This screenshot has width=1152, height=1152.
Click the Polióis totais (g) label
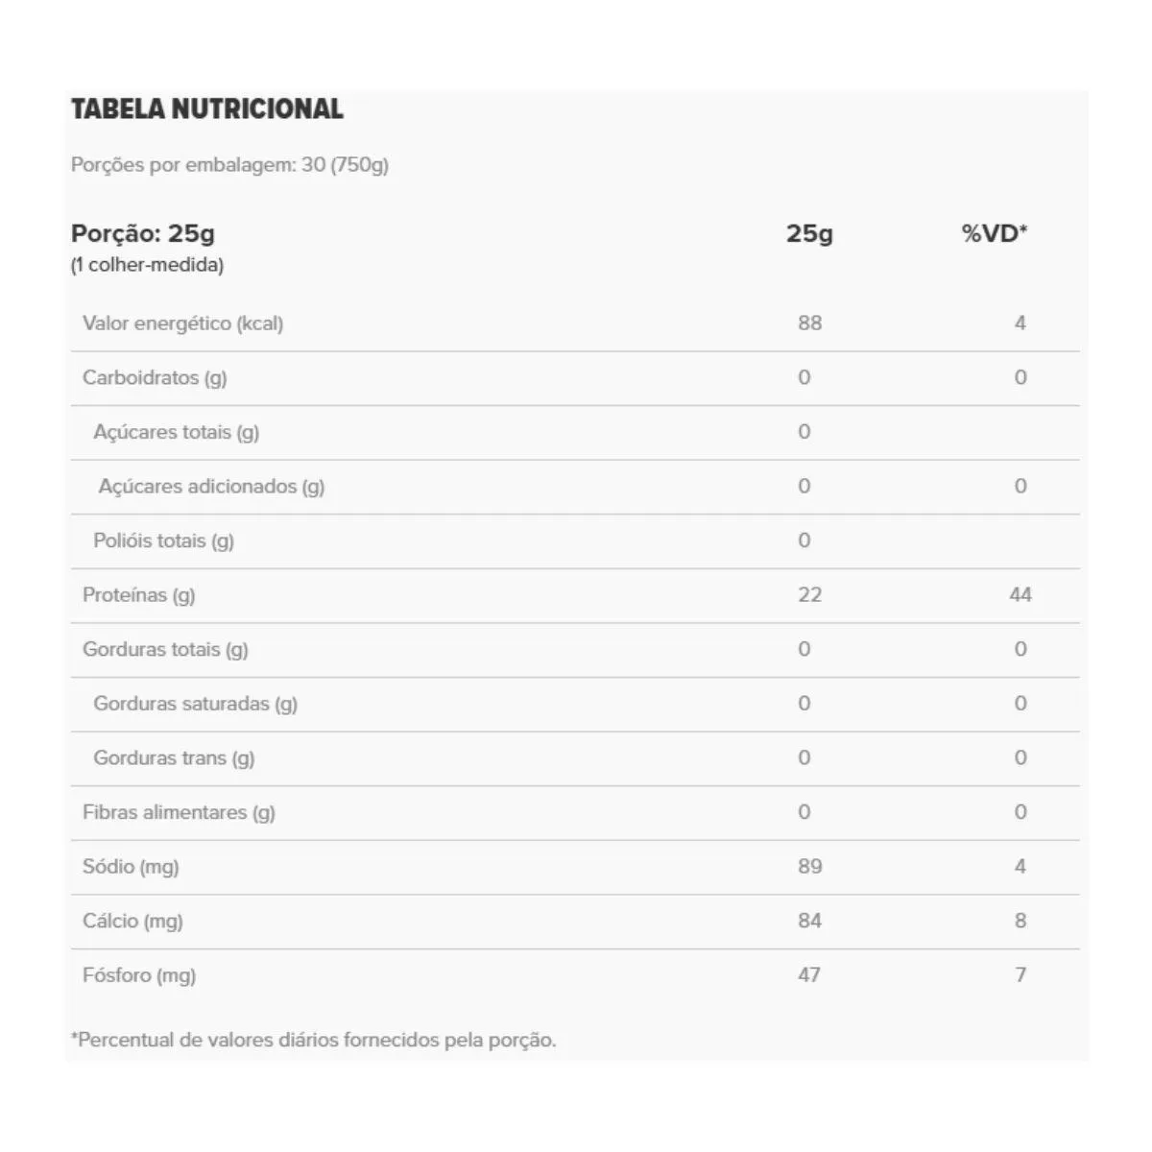[163, 540]
